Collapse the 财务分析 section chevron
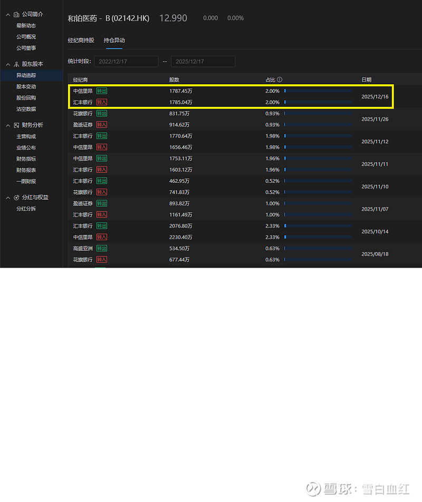Screen dimensions: 422x502 [x=8, y=126]
